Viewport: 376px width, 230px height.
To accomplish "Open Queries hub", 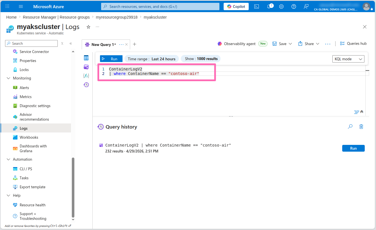I will [353, 43].
